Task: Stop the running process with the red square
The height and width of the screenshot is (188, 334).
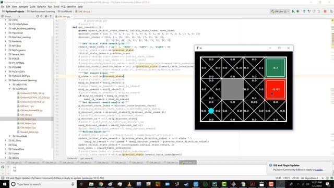Action: 325,11
